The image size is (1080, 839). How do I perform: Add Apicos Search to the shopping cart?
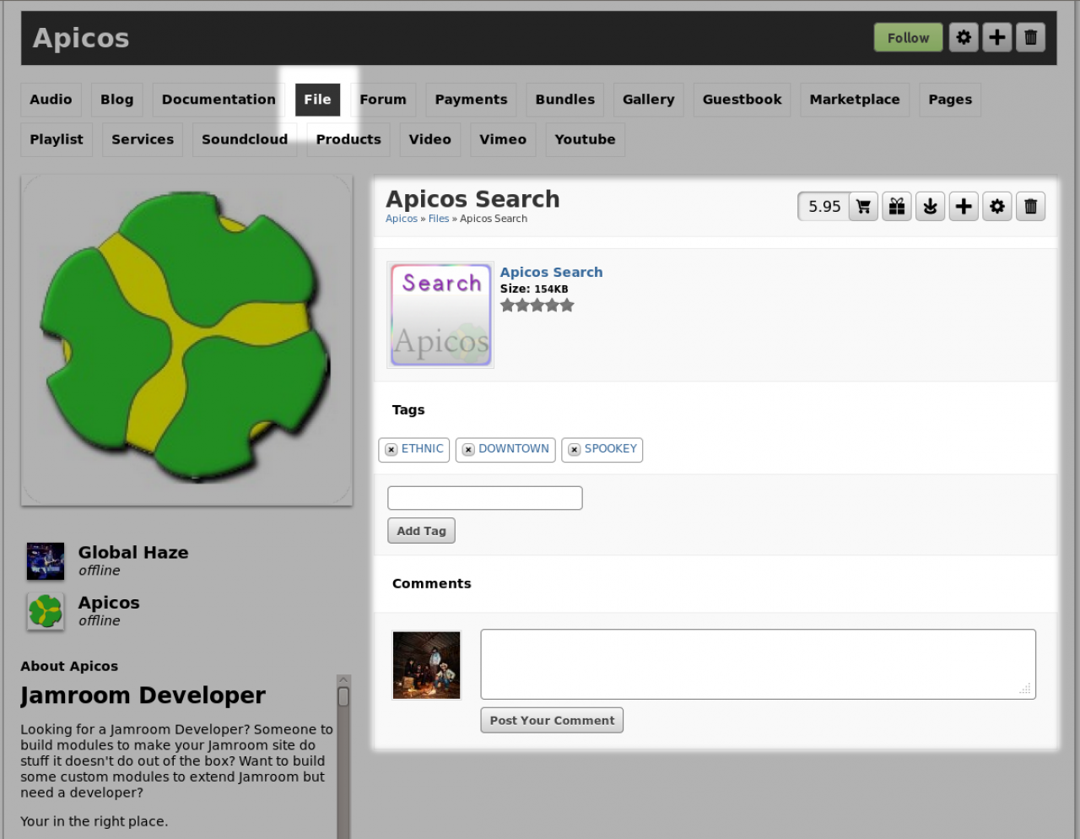point(862,207)
